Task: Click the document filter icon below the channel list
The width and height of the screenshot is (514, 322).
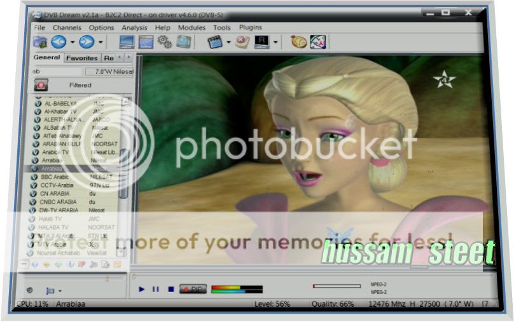Action: pos(105,264)
